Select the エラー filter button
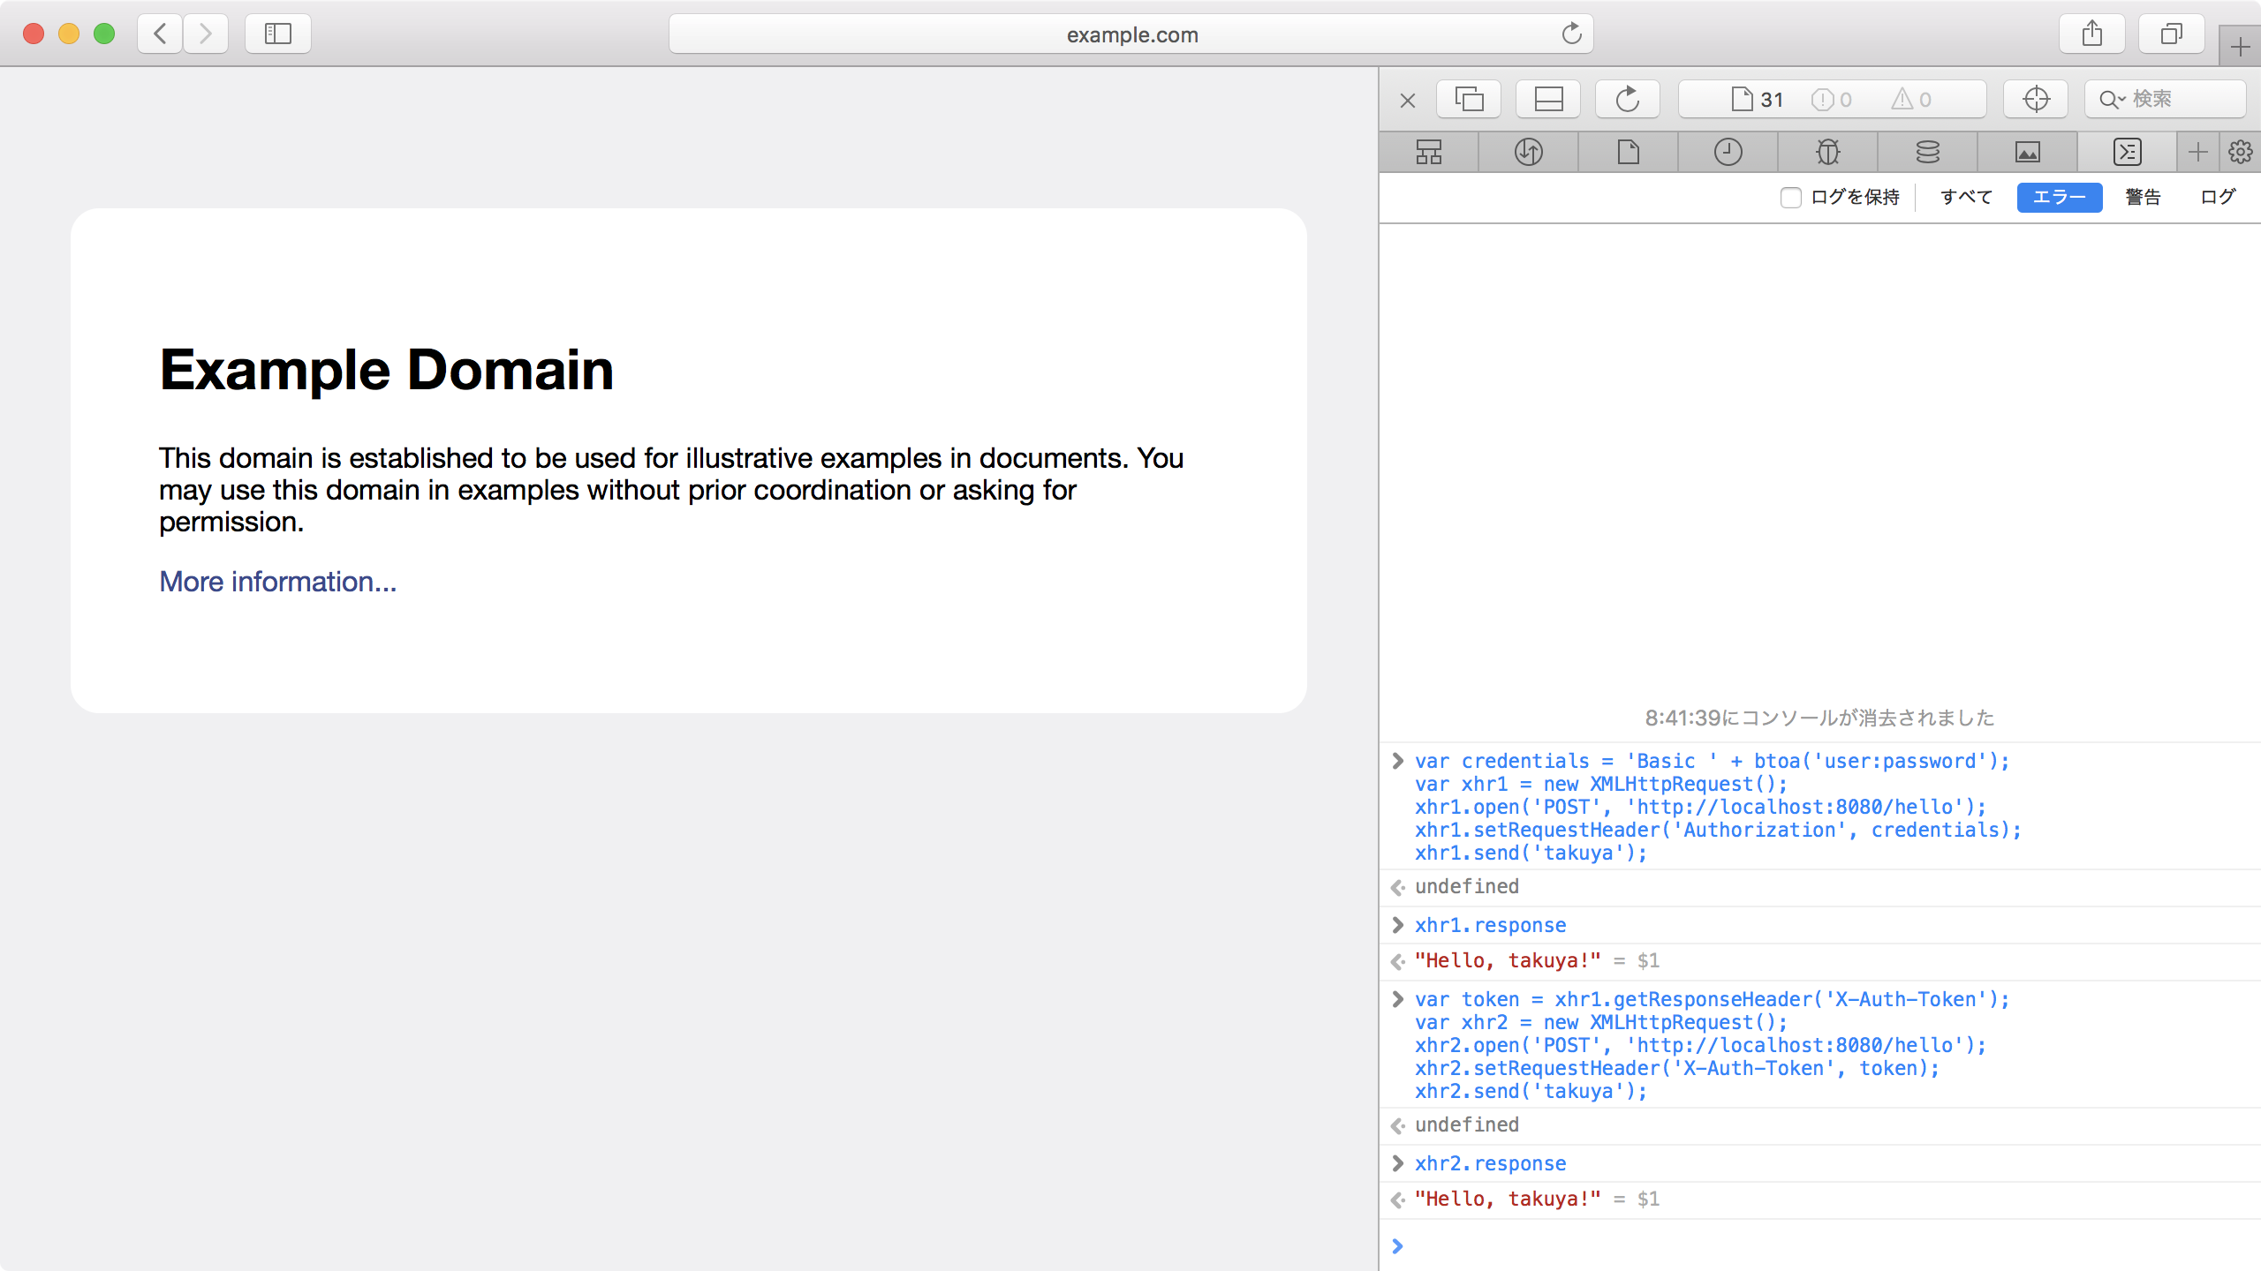This screenshot has width=2261, height=1271. point(2059,197)
